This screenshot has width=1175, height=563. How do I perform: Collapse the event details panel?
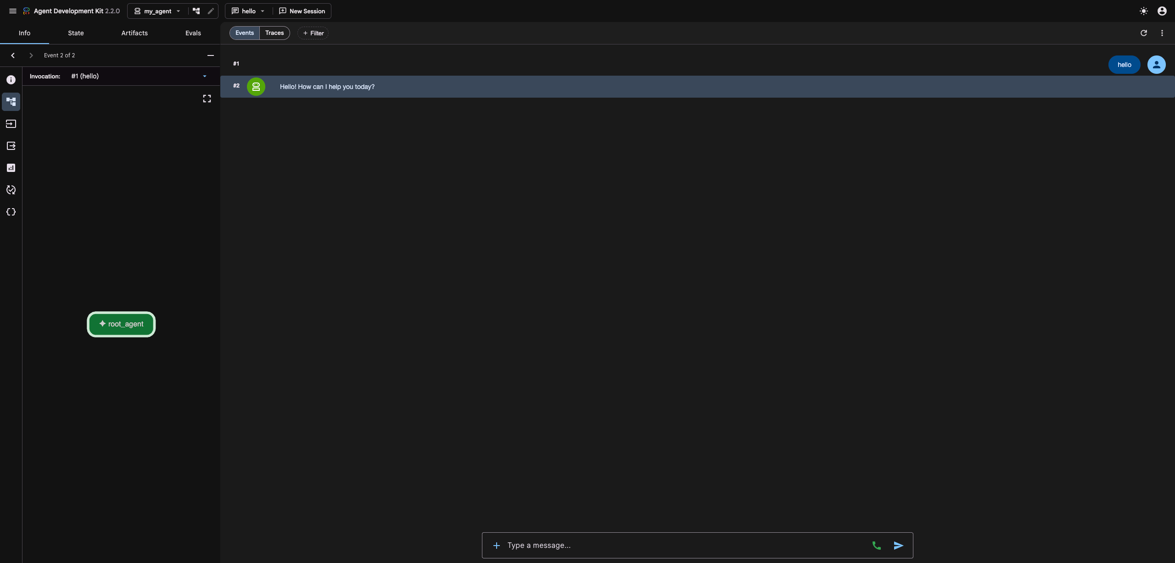[x=211, y=55]
